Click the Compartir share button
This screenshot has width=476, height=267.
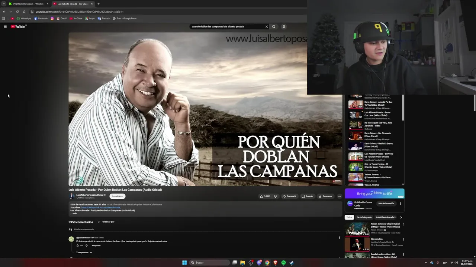click(x=289, y=196)
